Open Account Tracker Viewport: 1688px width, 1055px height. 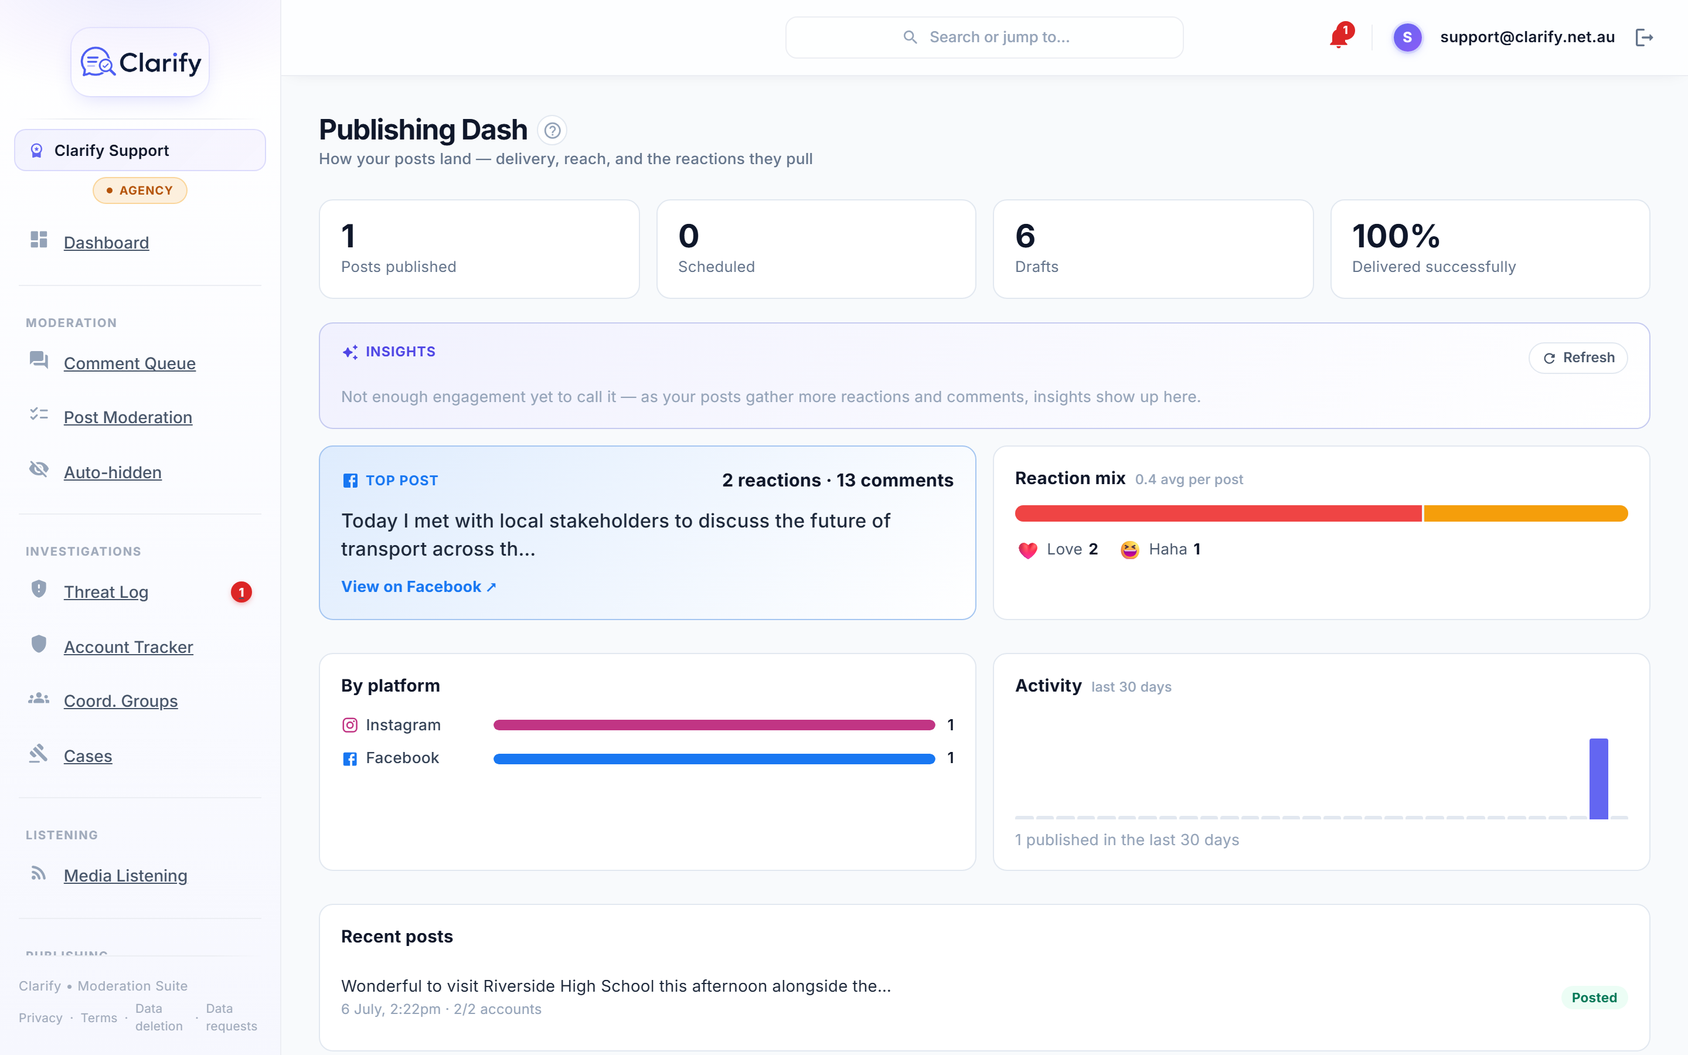128,648
